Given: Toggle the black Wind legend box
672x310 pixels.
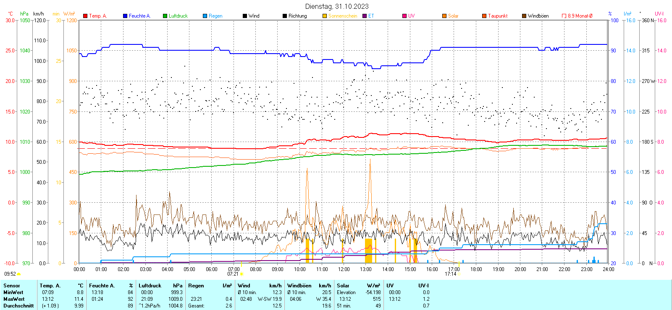Looking at the screenshot, I should 245,16.
